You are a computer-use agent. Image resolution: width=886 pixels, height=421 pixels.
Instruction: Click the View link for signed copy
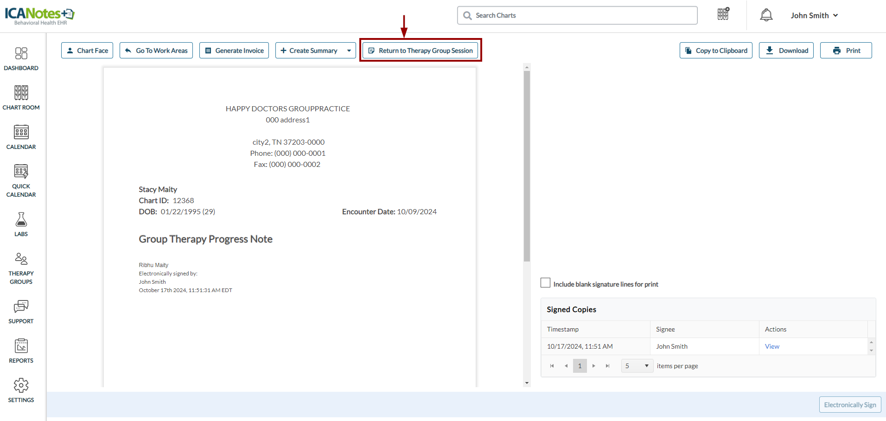coord(772,346)
